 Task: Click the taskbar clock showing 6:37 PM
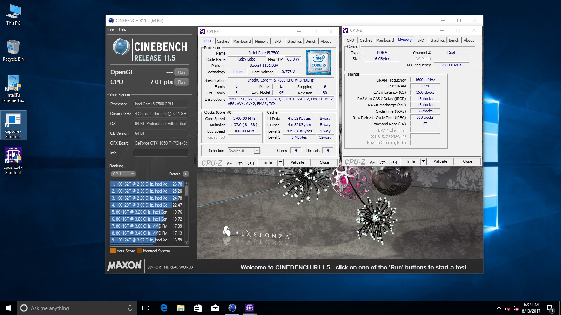[x=531, y=308]
